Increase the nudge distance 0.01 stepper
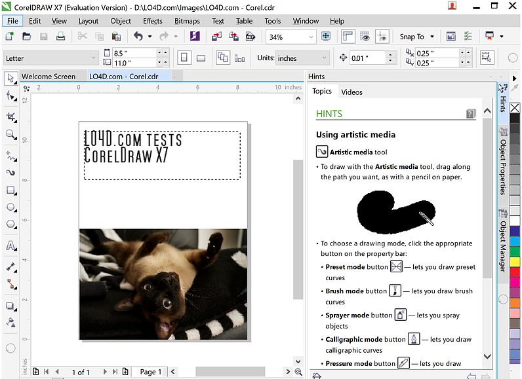Screen dimensions: 522x379 click(x=391, y=54)
